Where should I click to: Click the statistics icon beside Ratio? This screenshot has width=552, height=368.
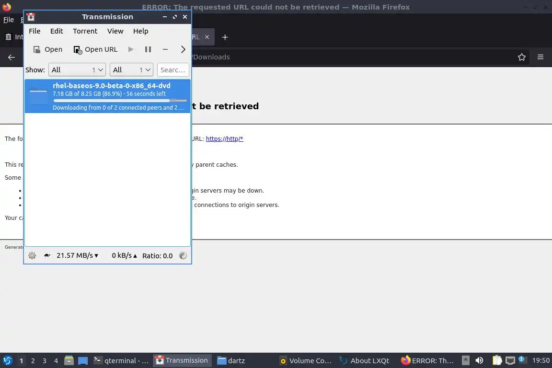[x=183, y=256]
